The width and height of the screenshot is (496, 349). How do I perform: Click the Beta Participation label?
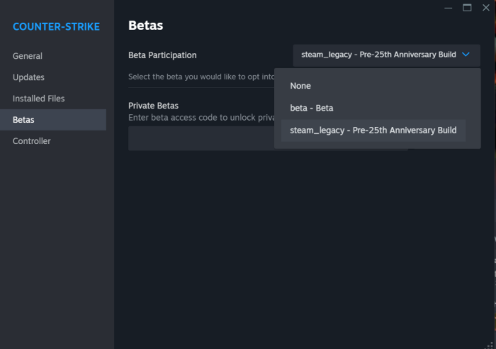tap(162, 55)
